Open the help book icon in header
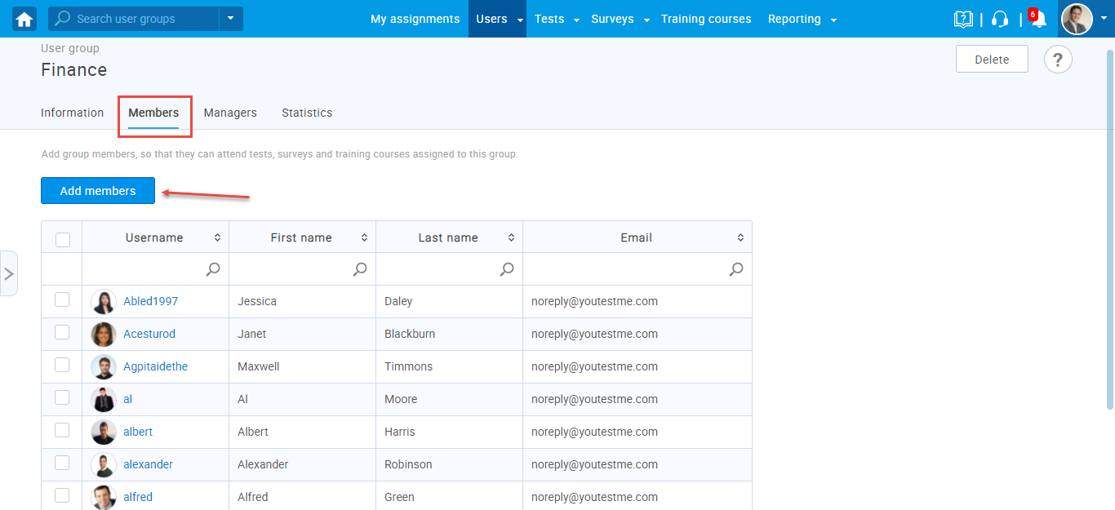This screenshot has width=1115, height=510. click(963, 20)
